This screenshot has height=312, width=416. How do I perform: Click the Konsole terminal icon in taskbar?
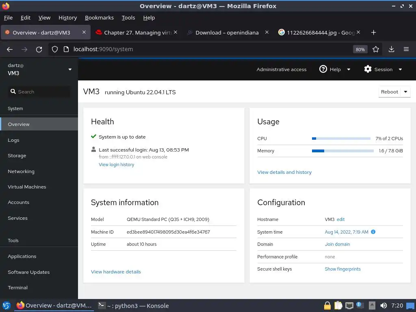101,305
